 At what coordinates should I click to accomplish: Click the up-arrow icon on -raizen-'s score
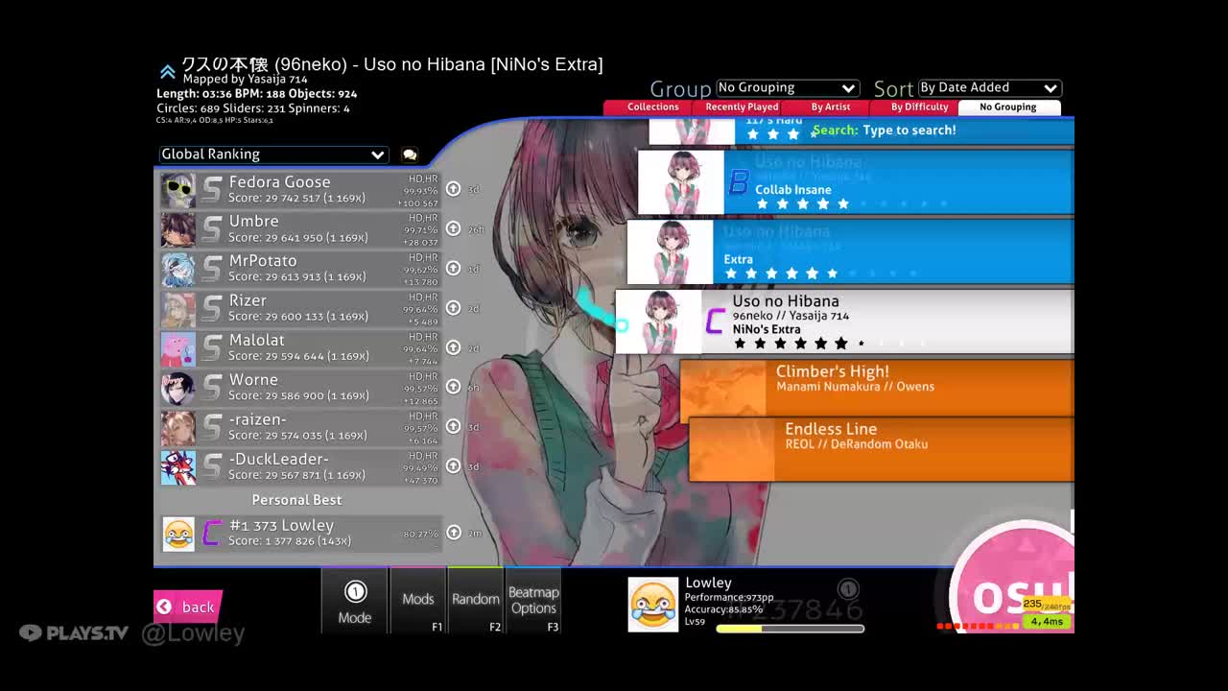(x=453, y=427)
